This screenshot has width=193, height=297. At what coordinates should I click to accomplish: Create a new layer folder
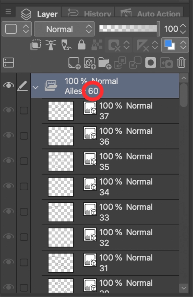(x=104, y=63)
